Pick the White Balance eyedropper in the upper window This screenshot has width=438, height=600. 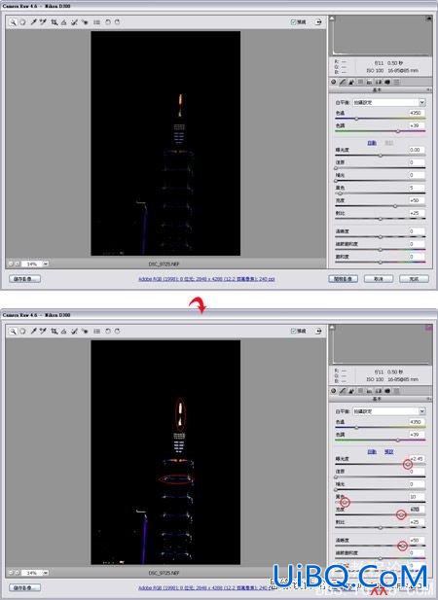(33, 22)
